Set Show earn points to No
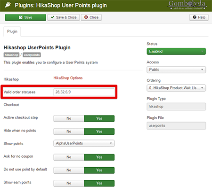Viewport: 212px width, 193px height. pyautogui.click(x=69, y=183)
